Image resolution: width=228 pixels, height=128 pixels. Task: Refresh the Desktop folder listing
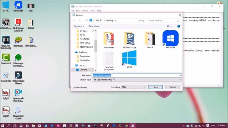[143, 21]
